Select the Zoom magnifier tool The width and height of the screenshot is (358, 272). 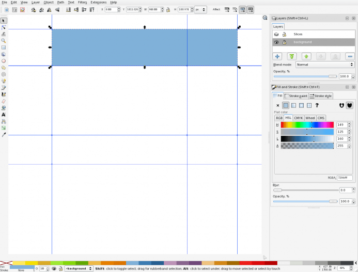point(4,41)
